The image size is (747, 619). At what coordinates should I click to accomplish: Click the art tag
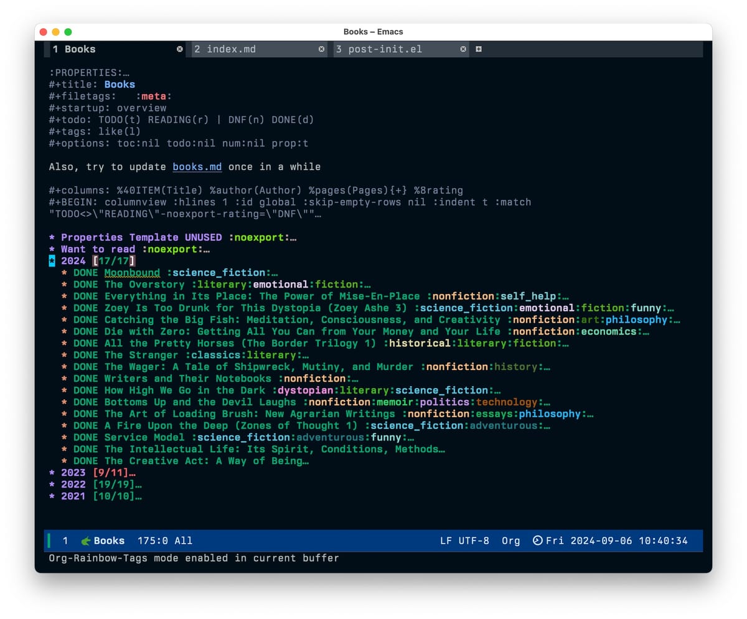pos(590,320)
